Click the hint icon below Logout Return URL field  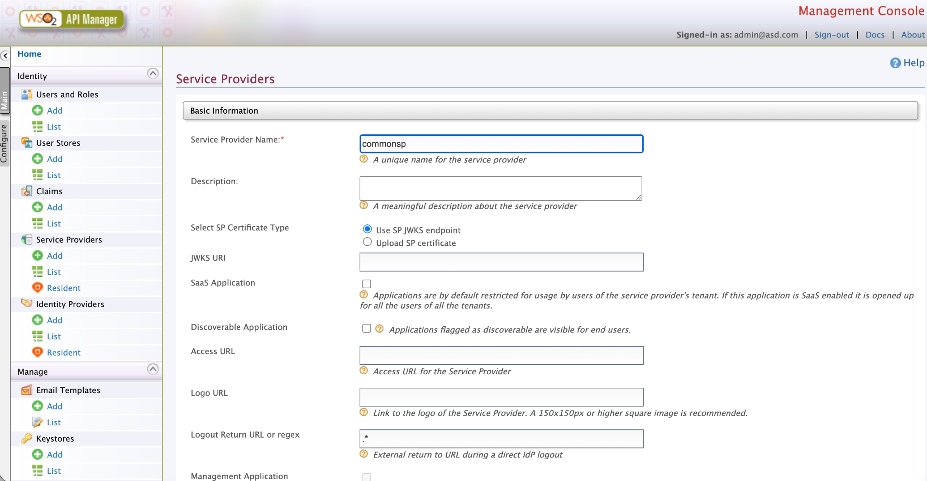pyautogui.click(x=363, y=454)
